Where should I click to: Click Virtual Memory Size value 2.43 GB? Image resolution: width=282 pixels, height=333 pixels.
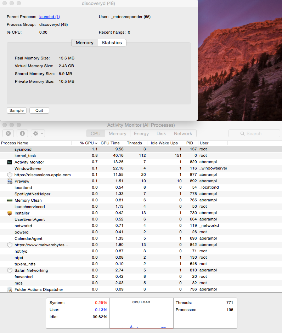coord(66,66)
